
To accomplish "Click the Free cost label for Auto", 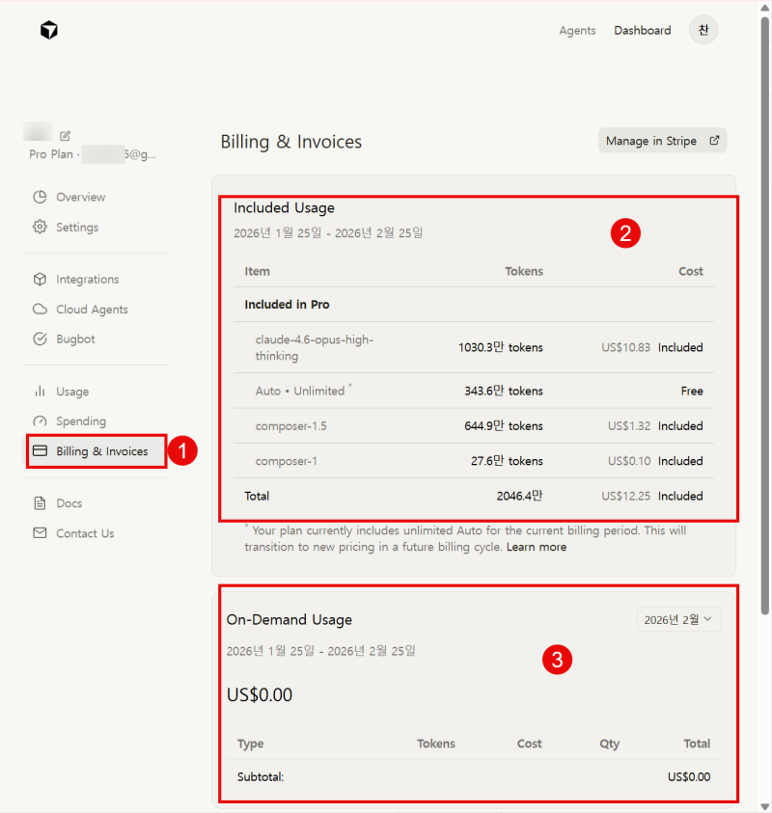I will coord(692,391).
